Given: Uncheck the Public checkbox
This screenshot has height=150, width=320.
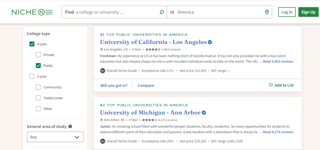Looking at the screenshot, I should 38,66.
